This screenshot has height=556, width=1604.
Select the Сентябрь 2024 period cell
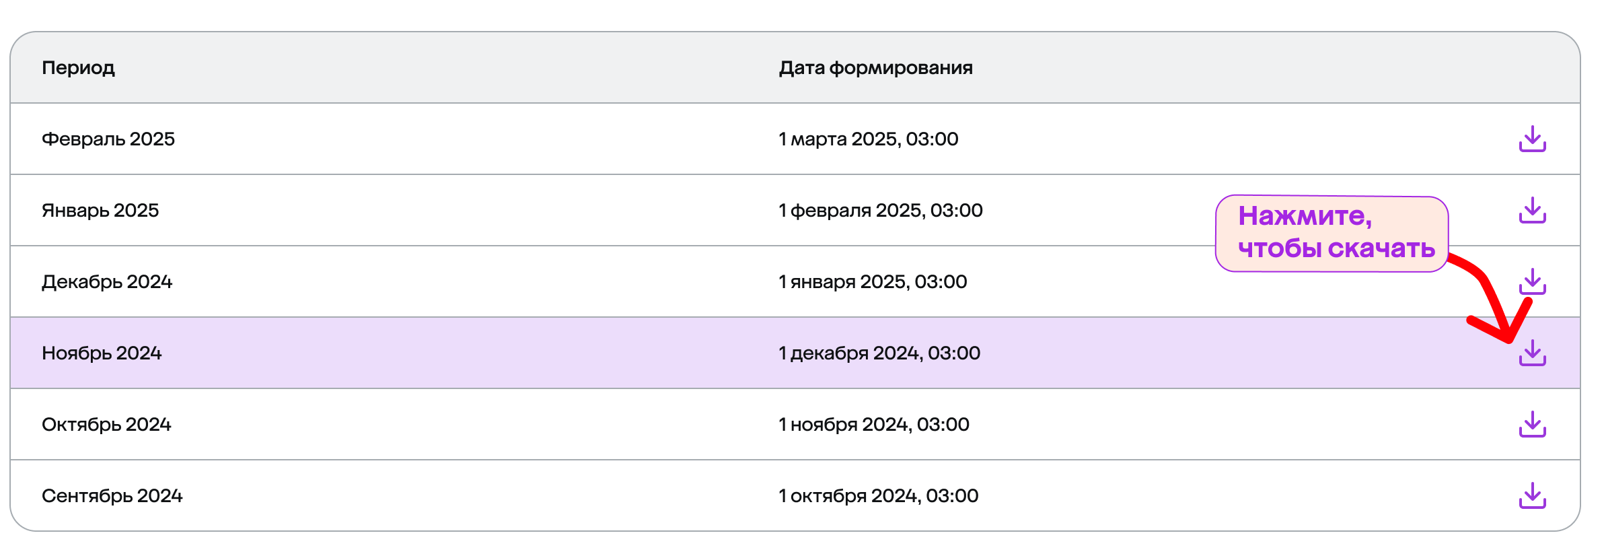tap(112, 496)
